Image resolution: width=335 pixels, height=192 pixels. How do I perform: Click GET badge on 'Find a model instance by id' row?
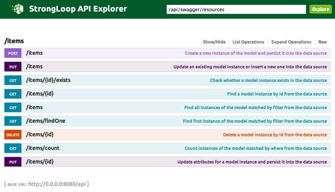pyautogui.click(x=13, y=94)
